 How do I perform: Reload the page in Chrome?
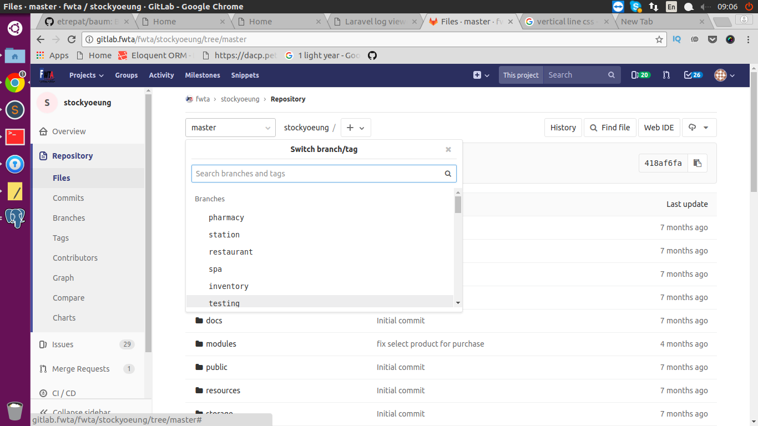tap(72, 39)
